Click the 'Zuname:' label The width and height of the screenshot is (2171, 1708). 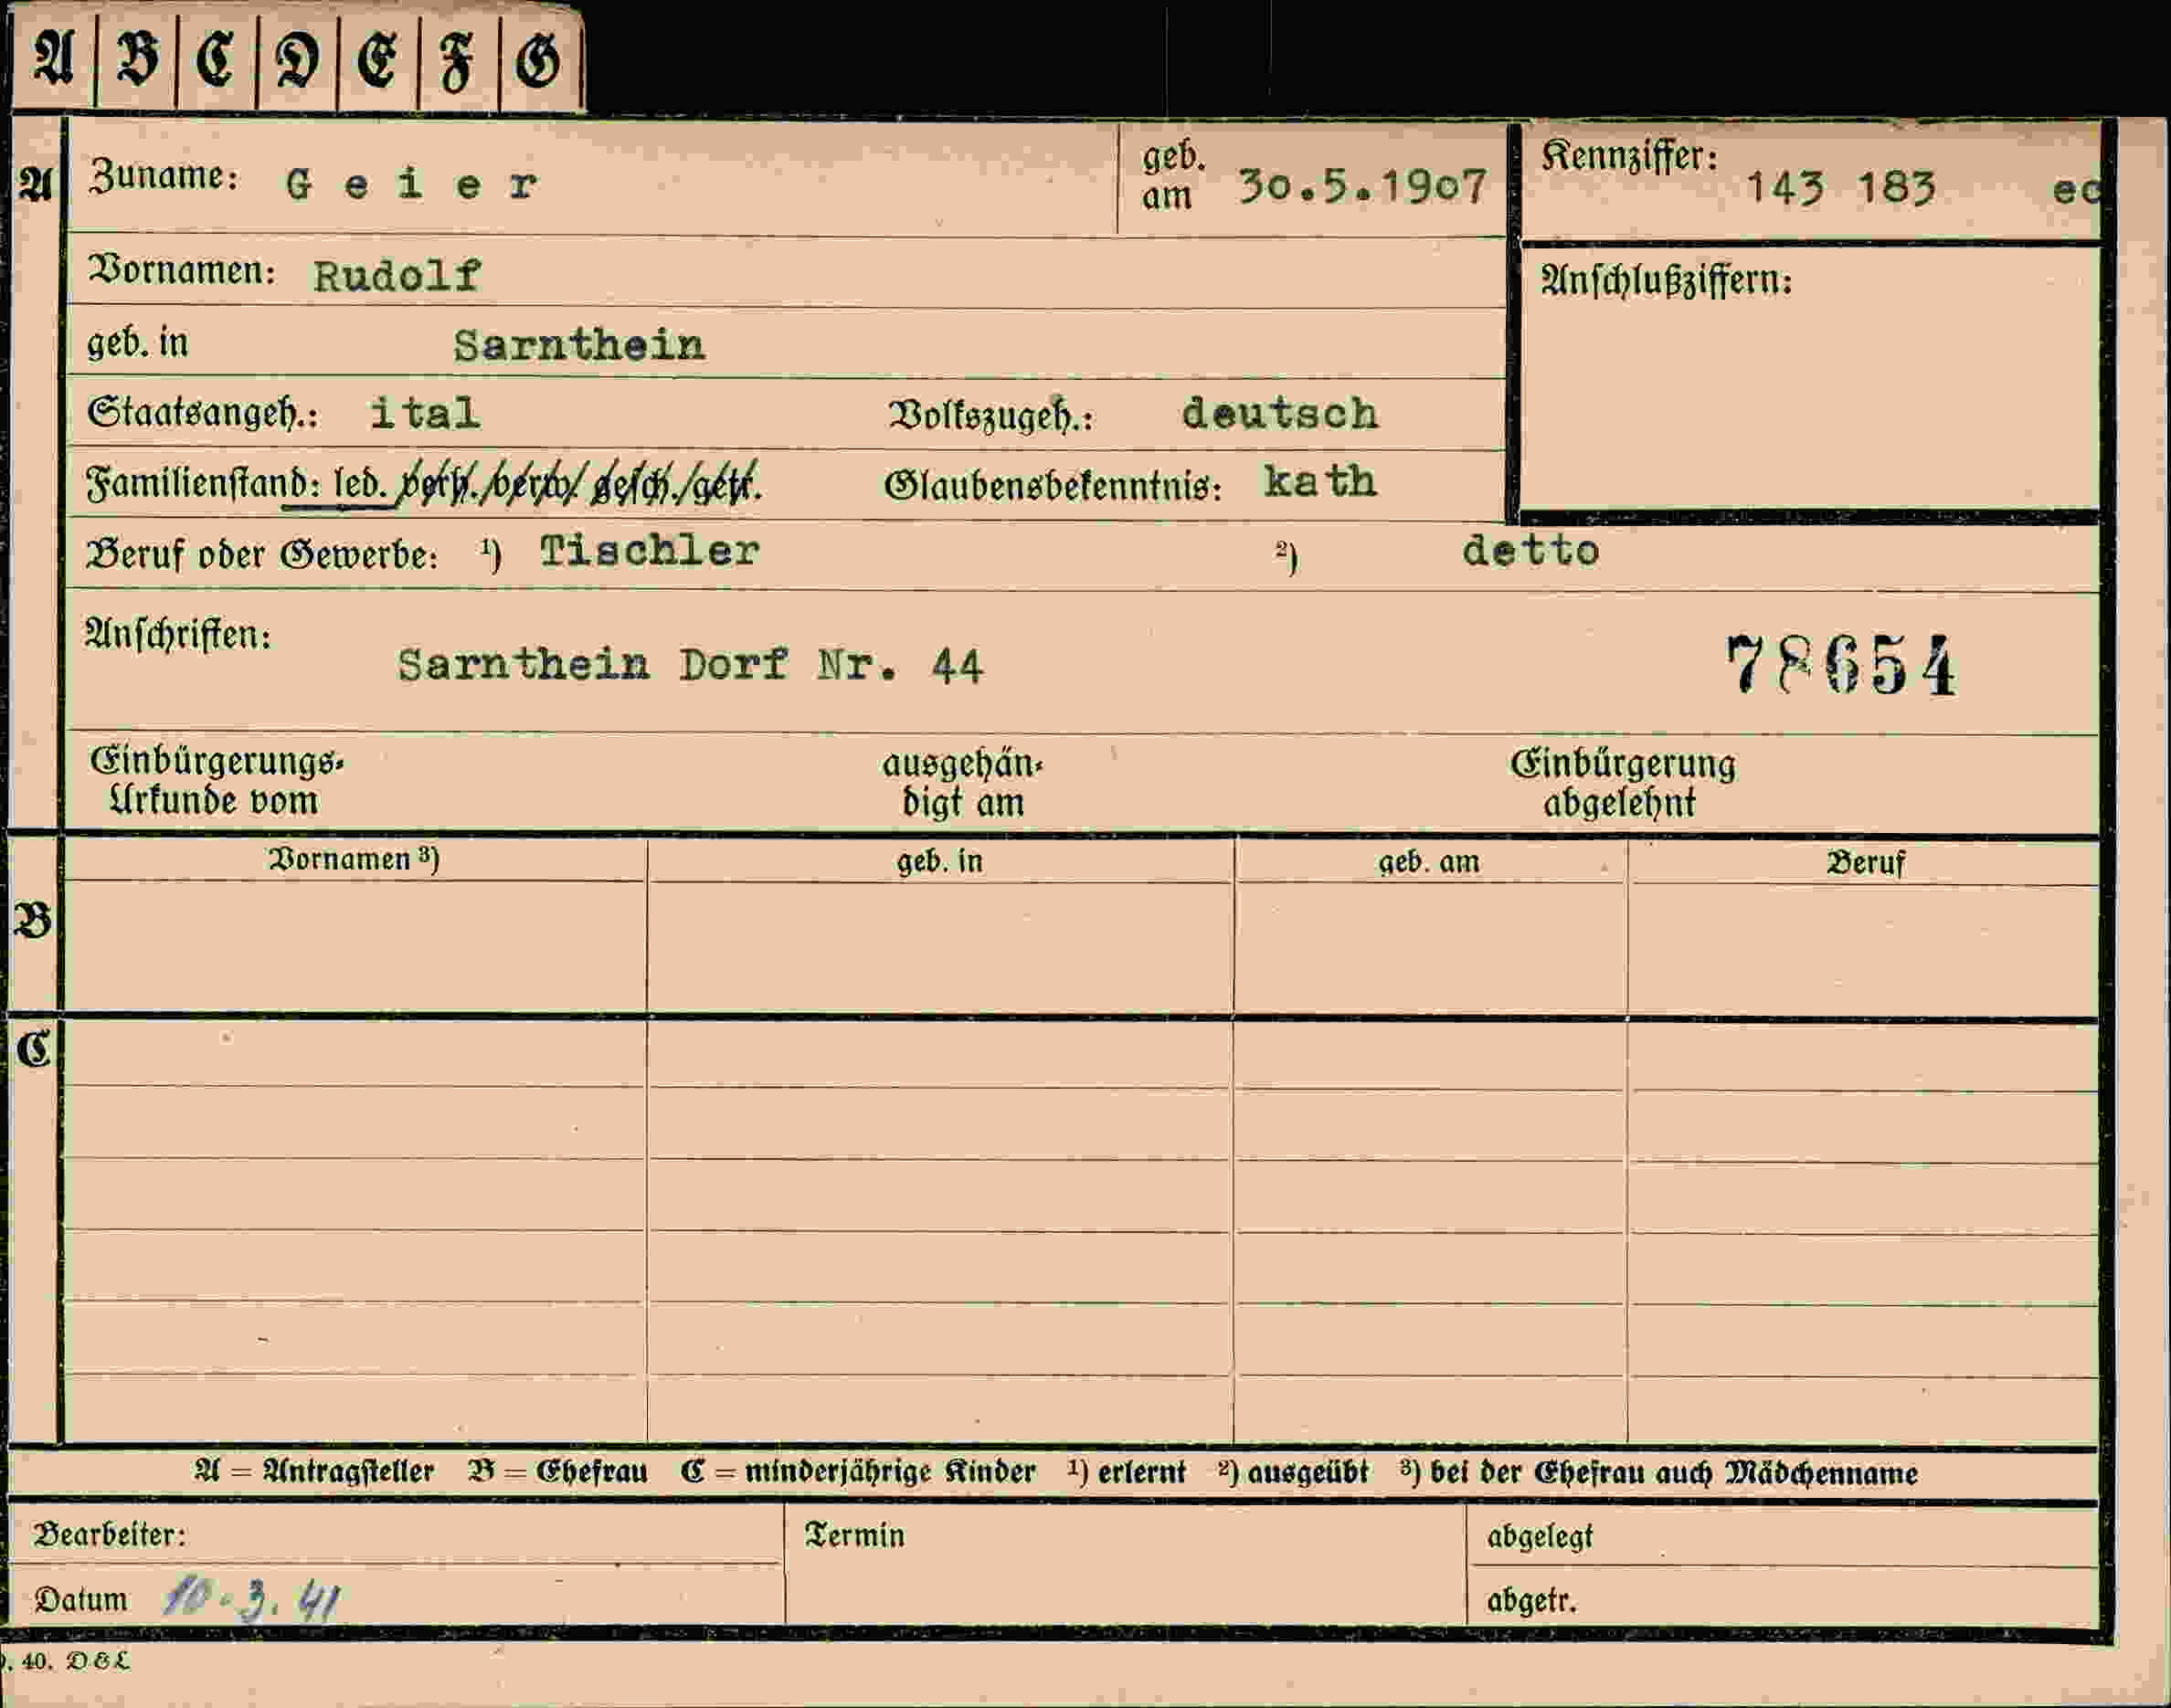pos(163,177)
